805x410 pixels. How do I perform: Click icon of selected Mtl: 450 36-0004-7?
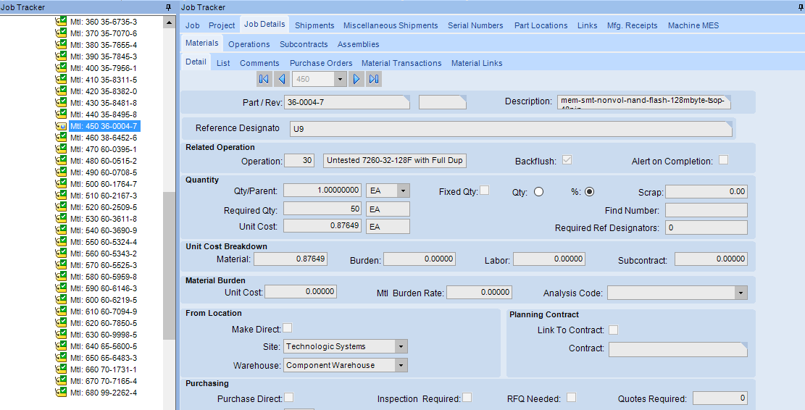61,126
